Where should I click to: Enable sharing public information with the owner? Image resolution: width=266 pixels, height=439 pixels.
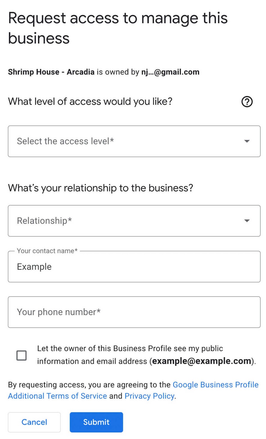[21, 355]
